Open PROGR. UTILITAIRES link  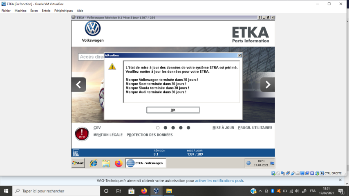pyautogui.click(x=255, y=128)
